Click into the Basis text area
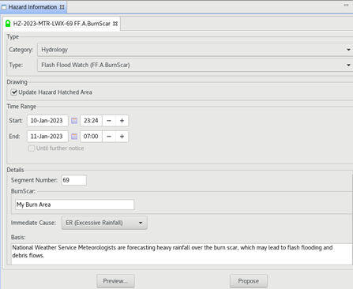Image resolution: width=353 pixels, height=289 pixels. coord(182,253)
